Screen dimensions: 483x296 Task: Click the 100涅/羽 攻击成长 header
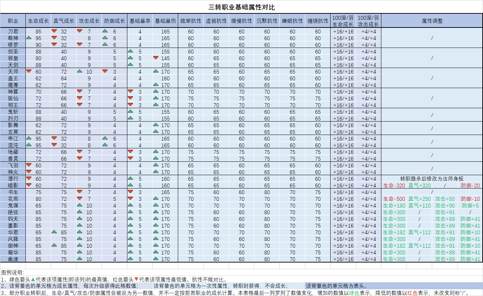click(369, 21)
